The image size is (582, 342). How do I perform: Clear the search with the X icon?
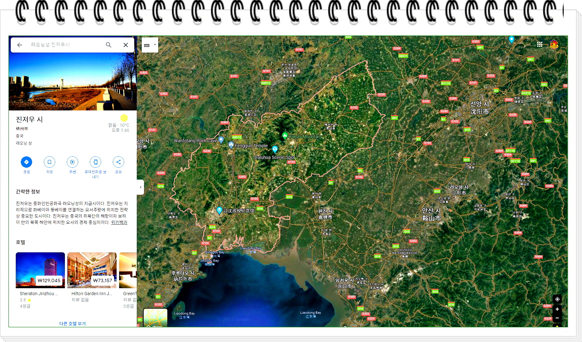pyautogui.click(x=126, y=45)
